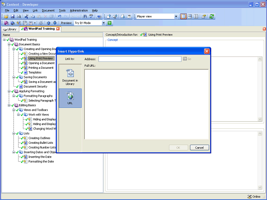Viewport: 267px width, 200px height.
Task: Click the Move Down blue arrow icon
Action: tap(55, 23)
